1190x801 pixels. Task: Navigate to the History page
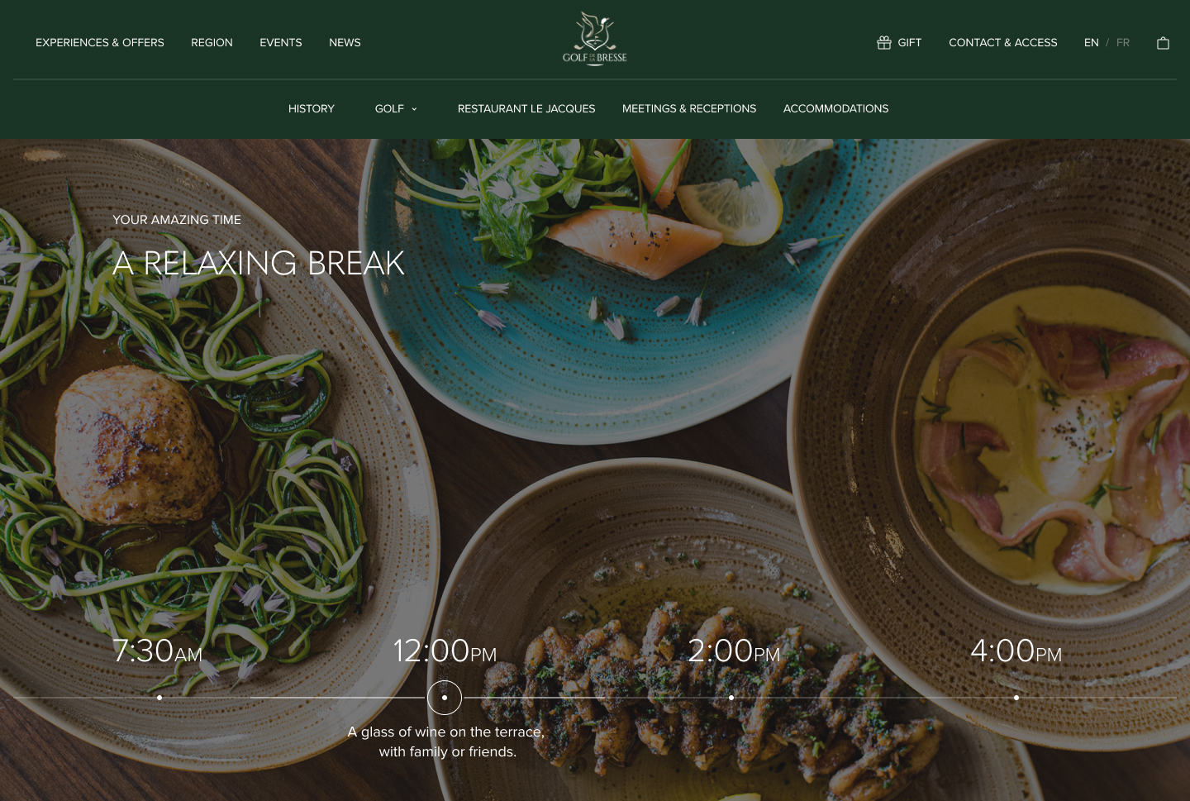click(x=312, y=108)
